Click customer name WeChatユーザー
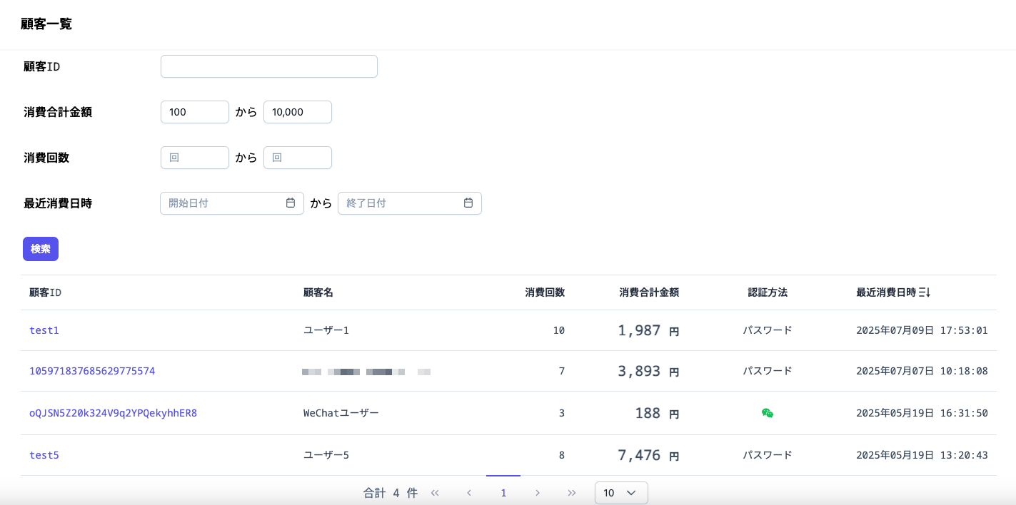The image size is (1016, 505). (x=341, y=413)
